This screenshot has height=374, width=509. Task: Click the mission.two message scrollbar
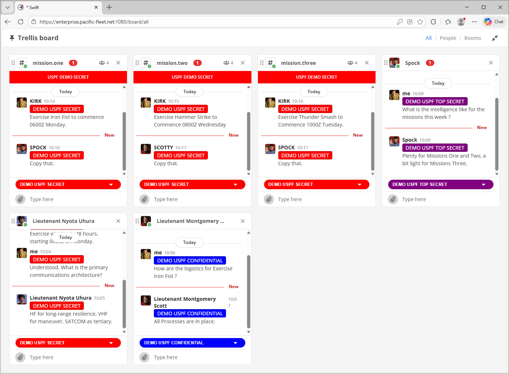[x=249, y=141]
